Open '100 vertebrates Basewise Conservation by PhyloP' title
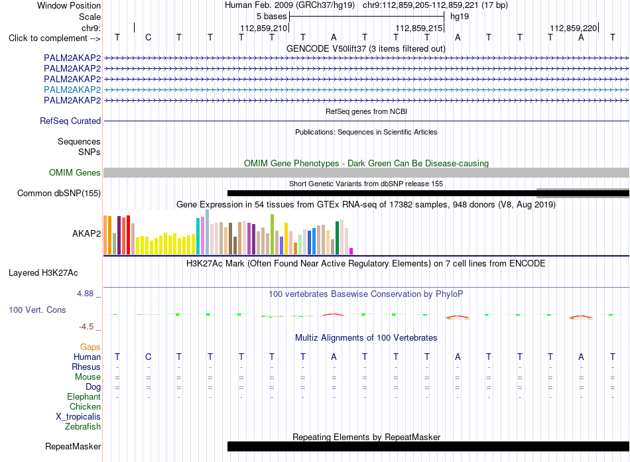The height and width of the screenshot is (462, 630). tap(366, 294)
